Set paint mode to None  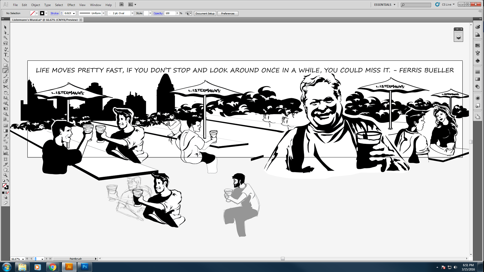click(8, 193)
